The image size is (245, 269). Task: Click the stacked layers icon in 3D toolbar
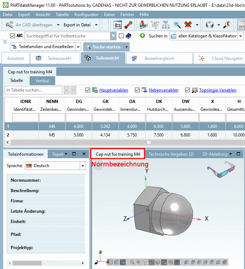coord(158,262)
